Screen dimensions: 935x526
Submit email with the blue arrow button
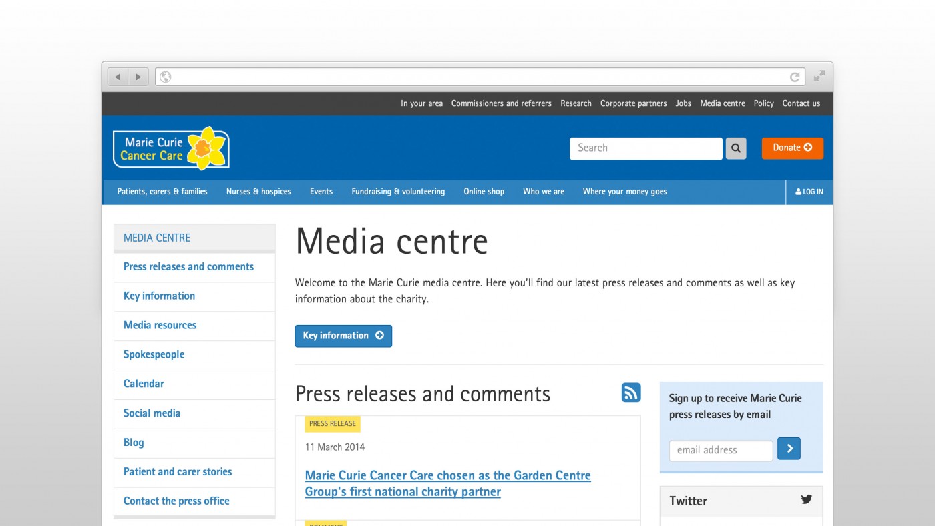coord(789,449)
